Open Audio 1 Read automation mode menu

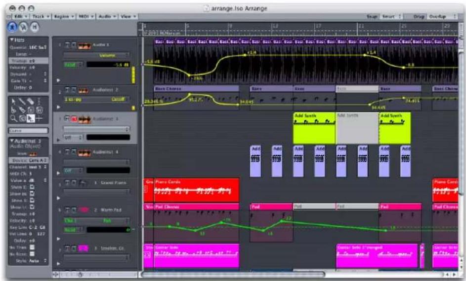(x=74, y=65)
